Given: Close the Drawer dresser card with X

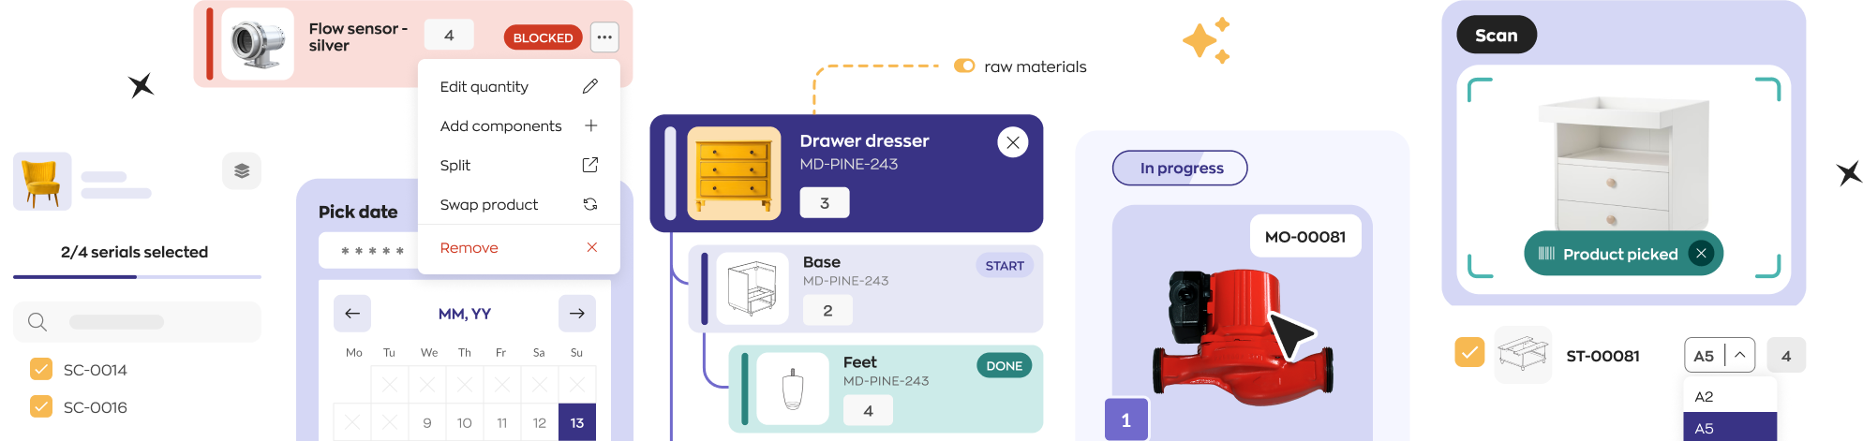Looking at the screenshot, I should tap(1012, 142).
